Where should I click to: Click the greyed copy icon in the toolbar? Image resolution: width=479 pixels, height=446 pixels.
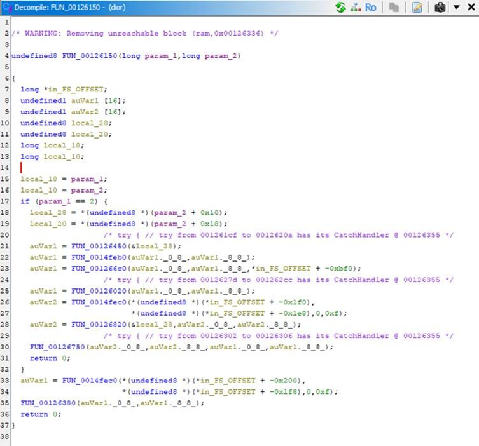(394, 7)
